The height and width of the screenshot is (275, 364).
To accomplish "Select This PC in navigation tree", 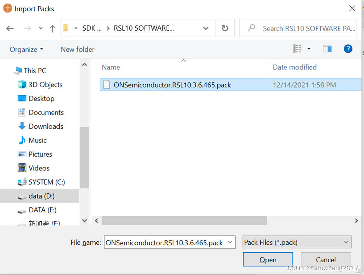I will pos(35,71).
